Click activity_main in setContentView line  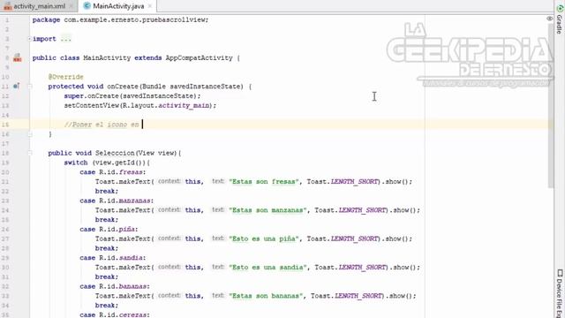184,106
